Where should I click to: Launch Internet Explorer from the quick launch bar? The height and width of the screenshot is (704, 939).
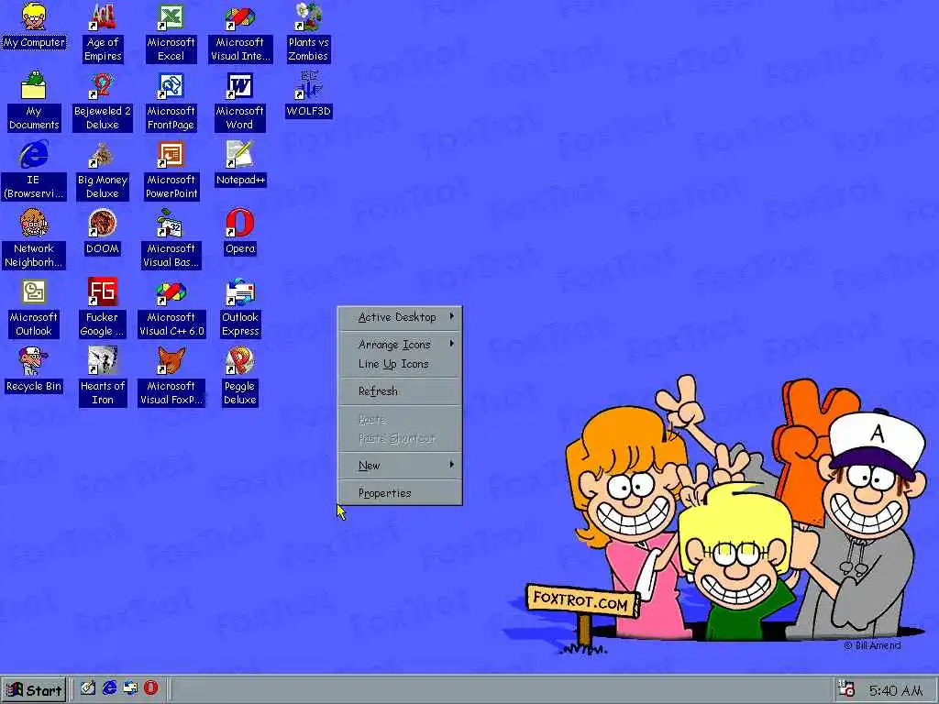[109, 687]
